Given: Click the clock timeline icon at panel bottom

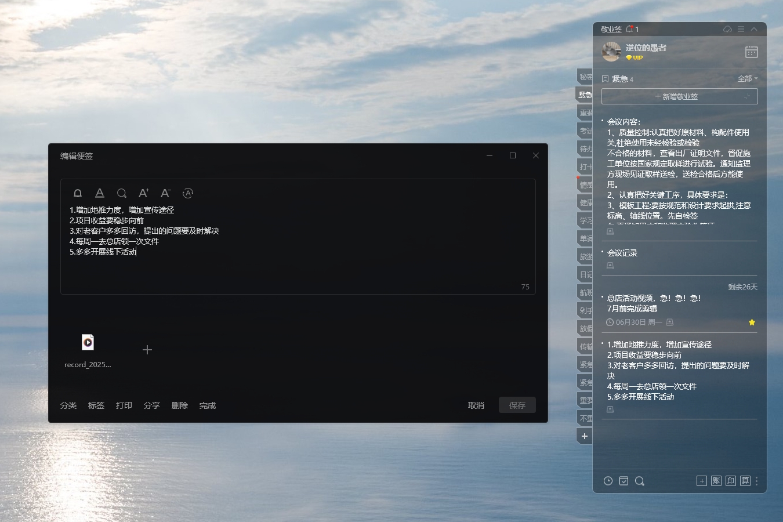Looking at the screenshot, I should pyautogui.click(x=608, y=481).
